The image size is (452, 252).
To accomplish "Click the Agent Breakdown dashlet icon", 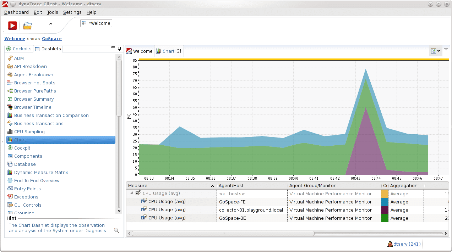I will pos(10,74).
